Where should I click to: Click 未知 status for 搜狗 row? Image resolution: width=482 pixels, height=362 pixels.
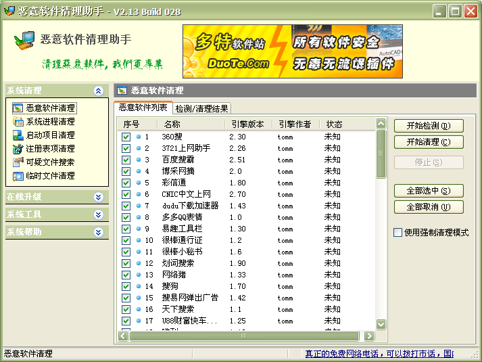pyautogui.click(x=333, y=286)
